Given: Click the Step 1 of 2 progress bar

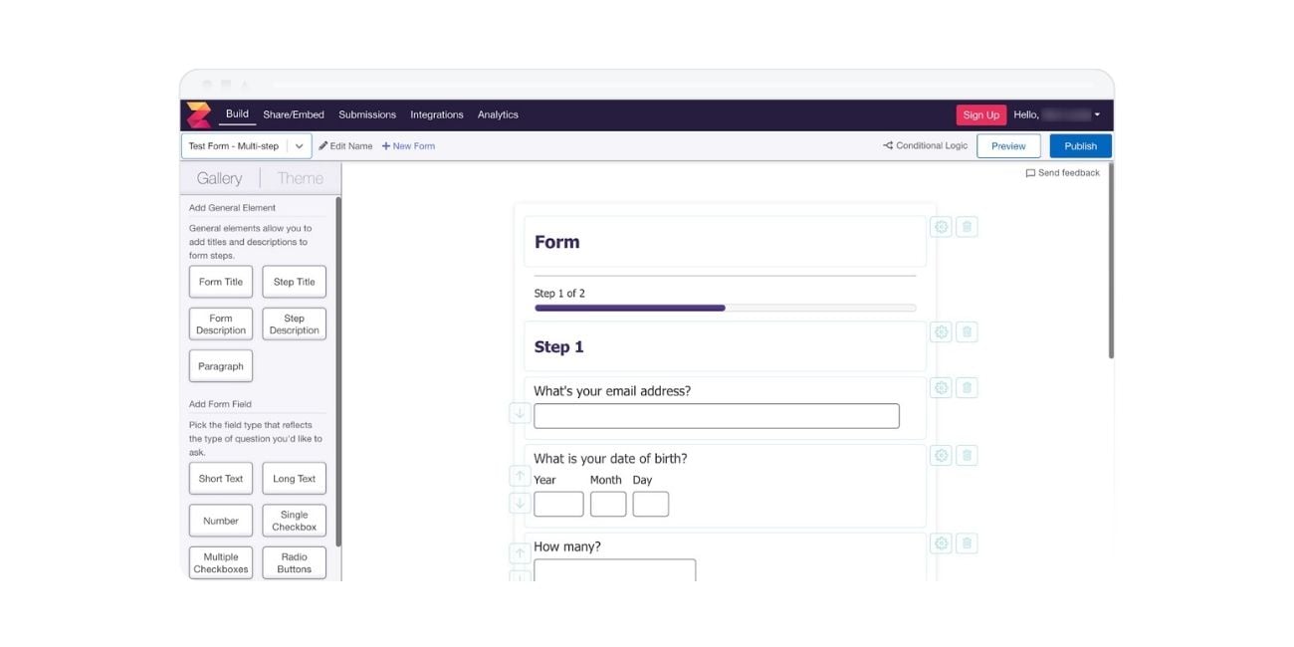Looking at the screenshot, I should coord(725,308).
